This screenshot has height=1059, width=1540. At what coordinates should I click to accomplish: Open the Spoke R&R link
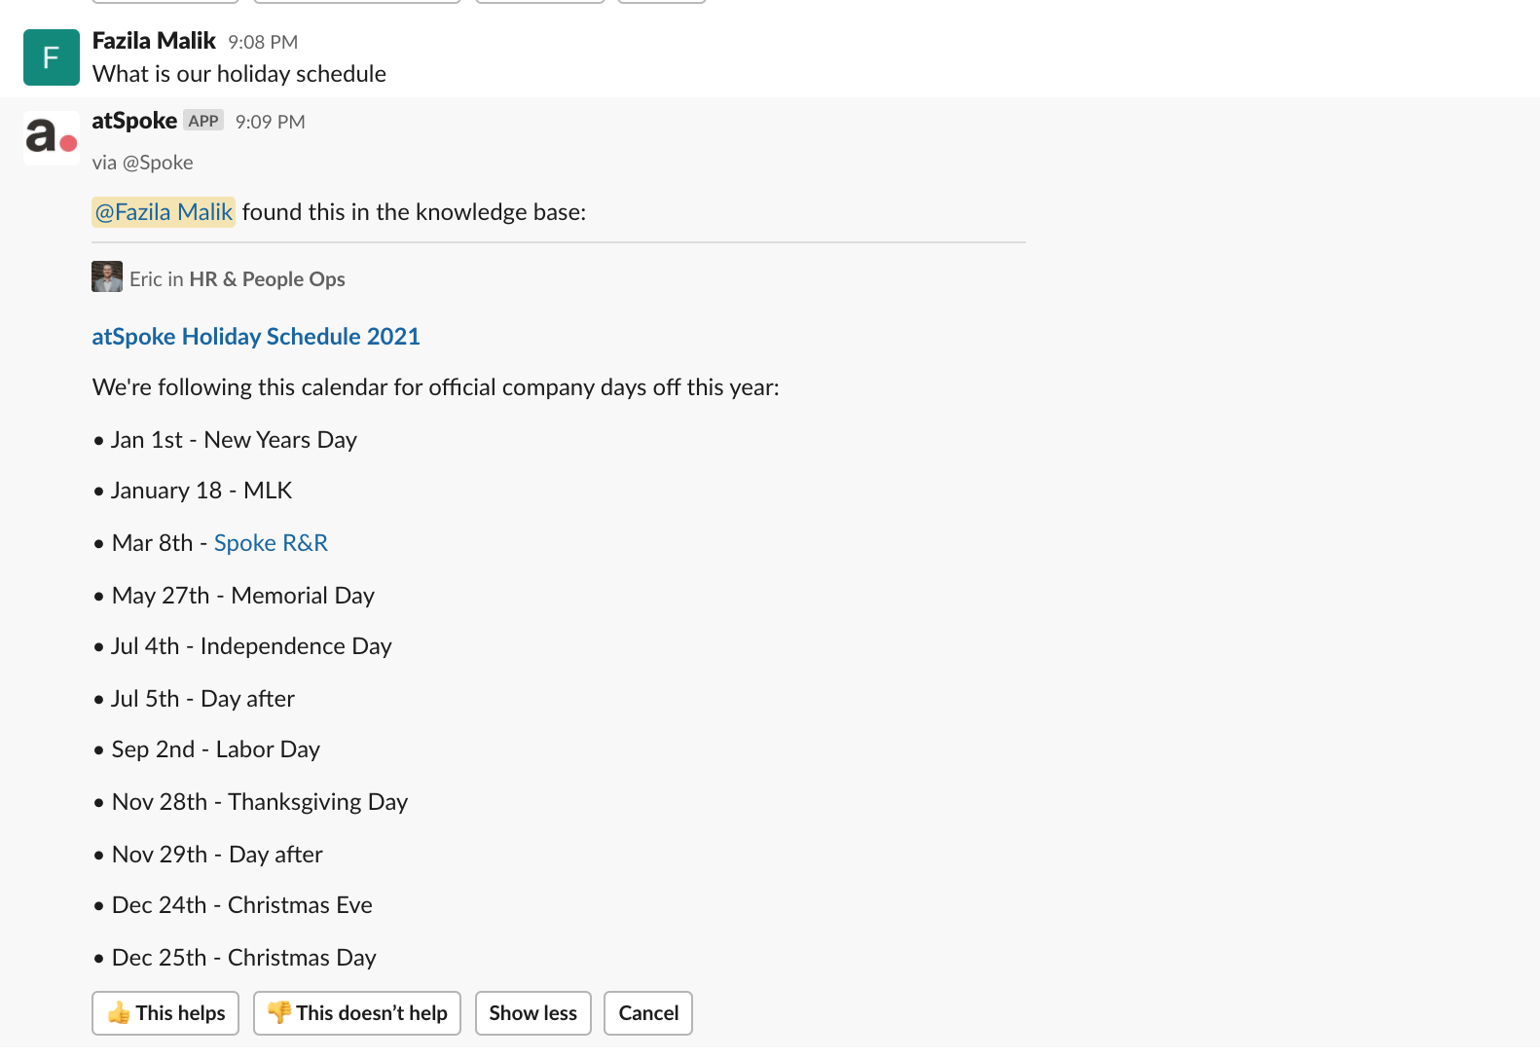271,543
